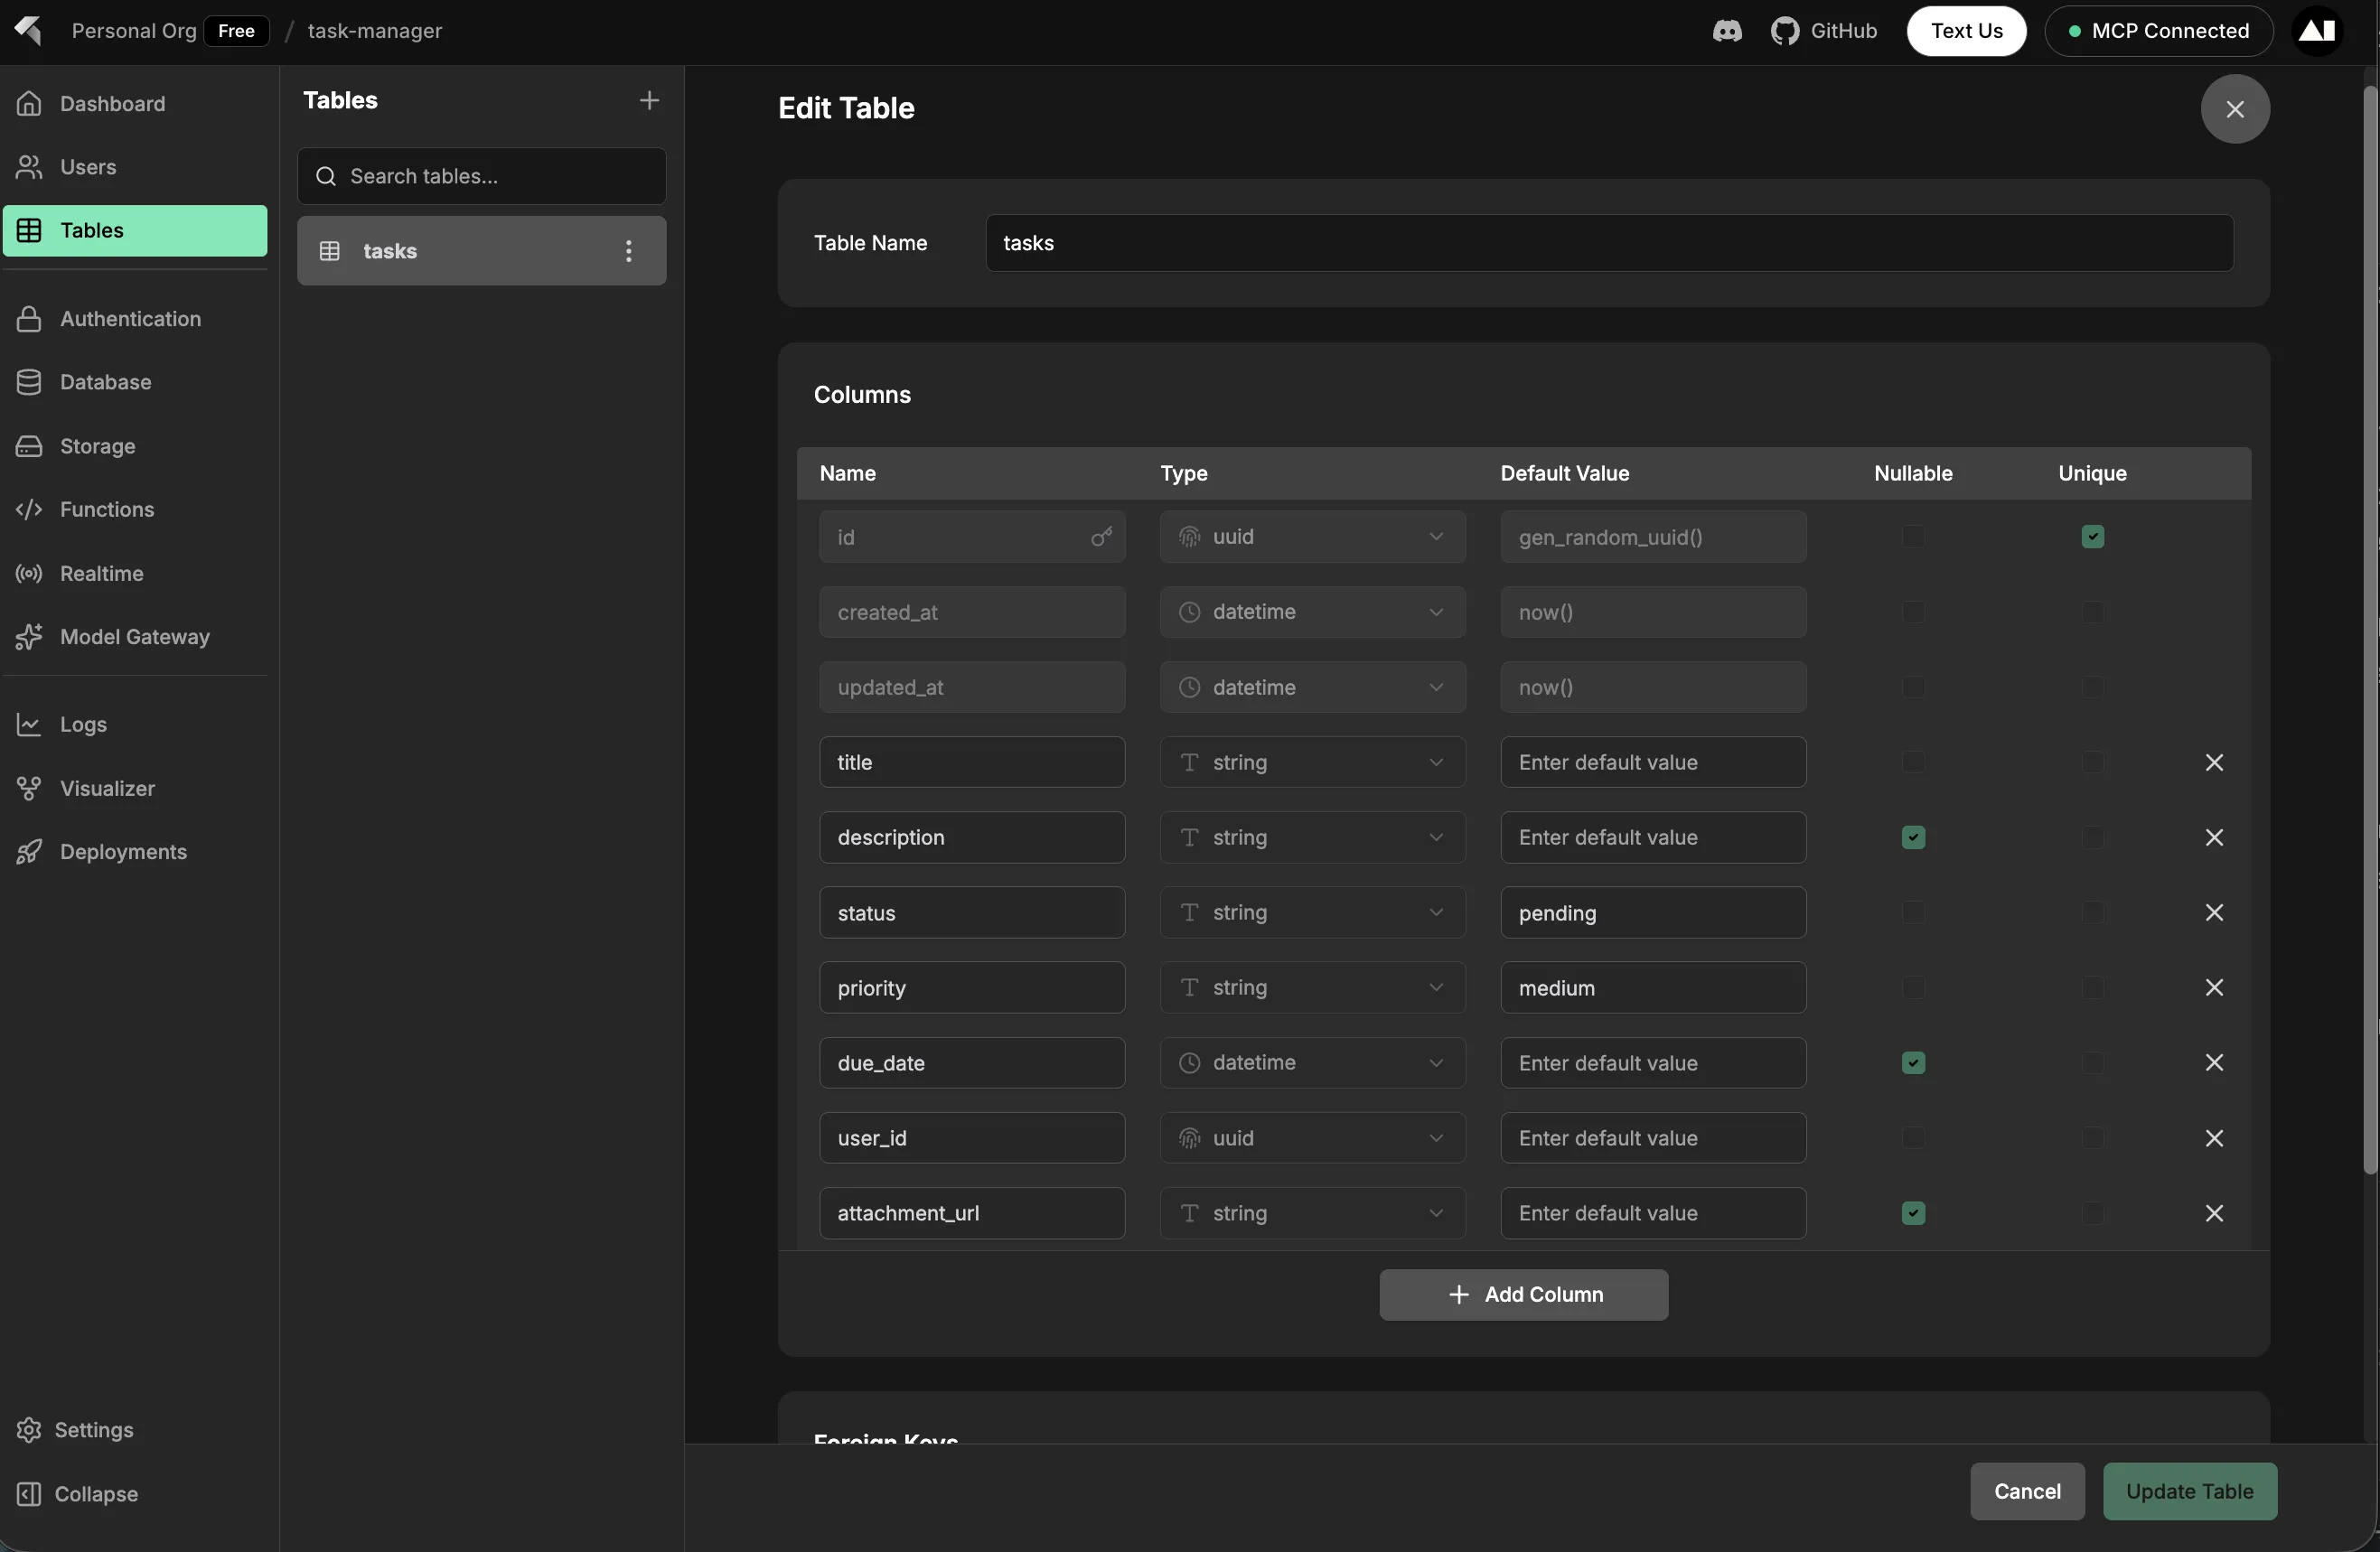Edit default value for priority column
The width and height of the screenshot is (2380, 1552).
pos(1653,987)
